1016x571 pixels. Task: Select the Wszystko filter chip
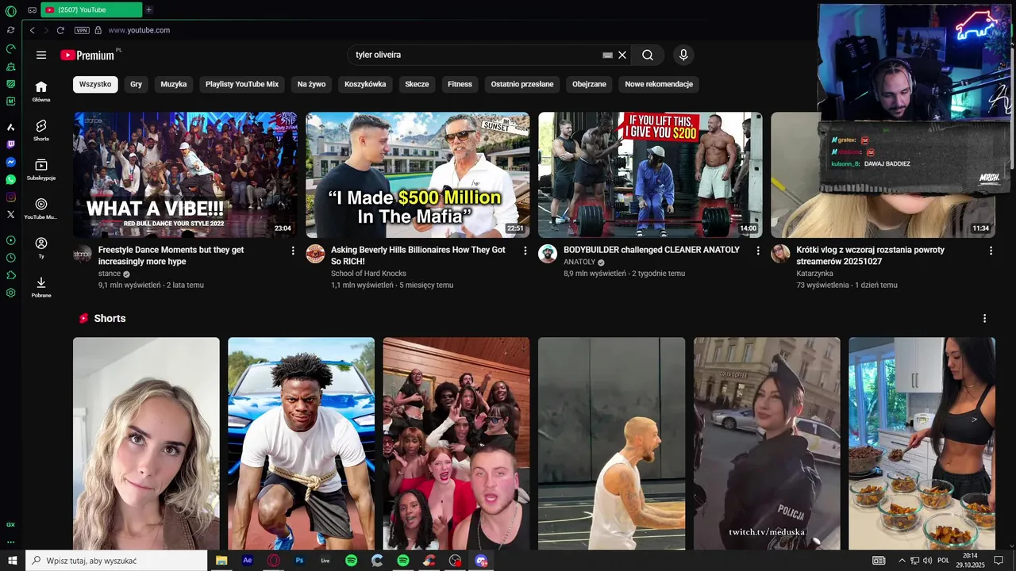(x=95, y=84)
